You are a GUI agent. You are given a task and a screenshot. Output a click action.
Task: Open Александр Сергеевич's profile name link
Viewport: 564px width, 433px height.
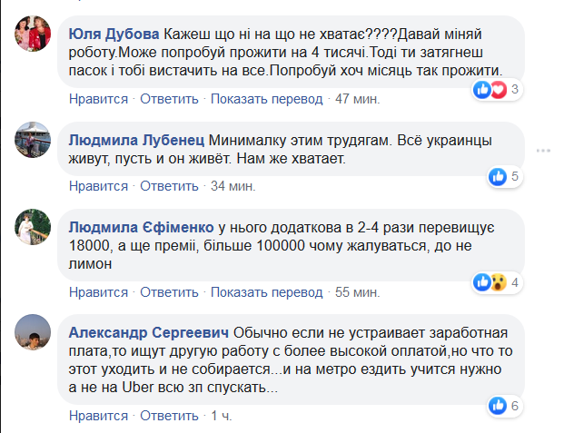pyautogui.click(x=150, y=331)
